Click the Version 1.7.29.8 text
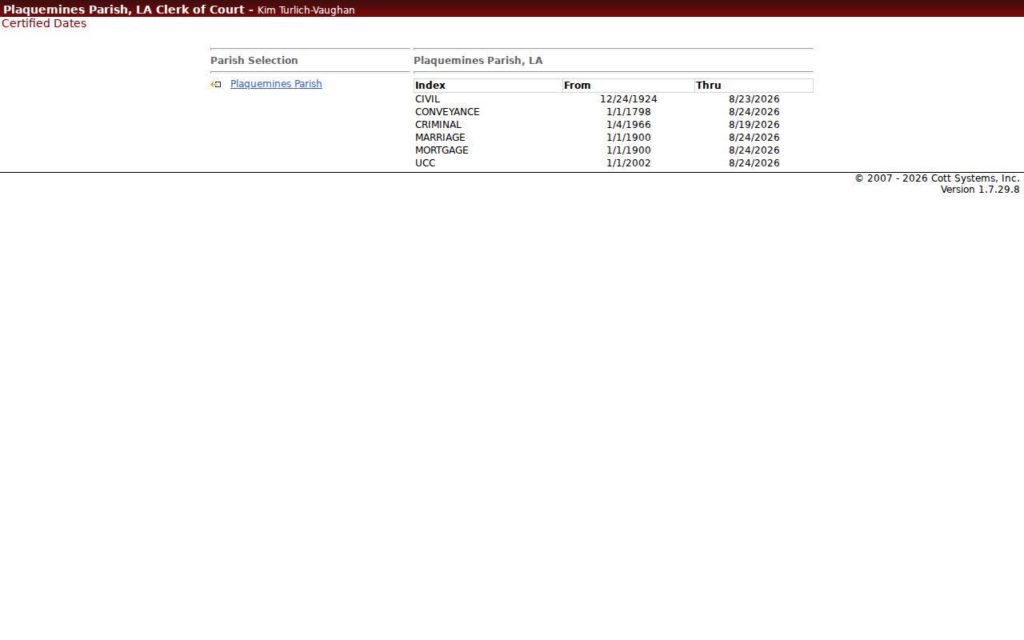This screenshot has height=640, width=1024. [980, 190]
